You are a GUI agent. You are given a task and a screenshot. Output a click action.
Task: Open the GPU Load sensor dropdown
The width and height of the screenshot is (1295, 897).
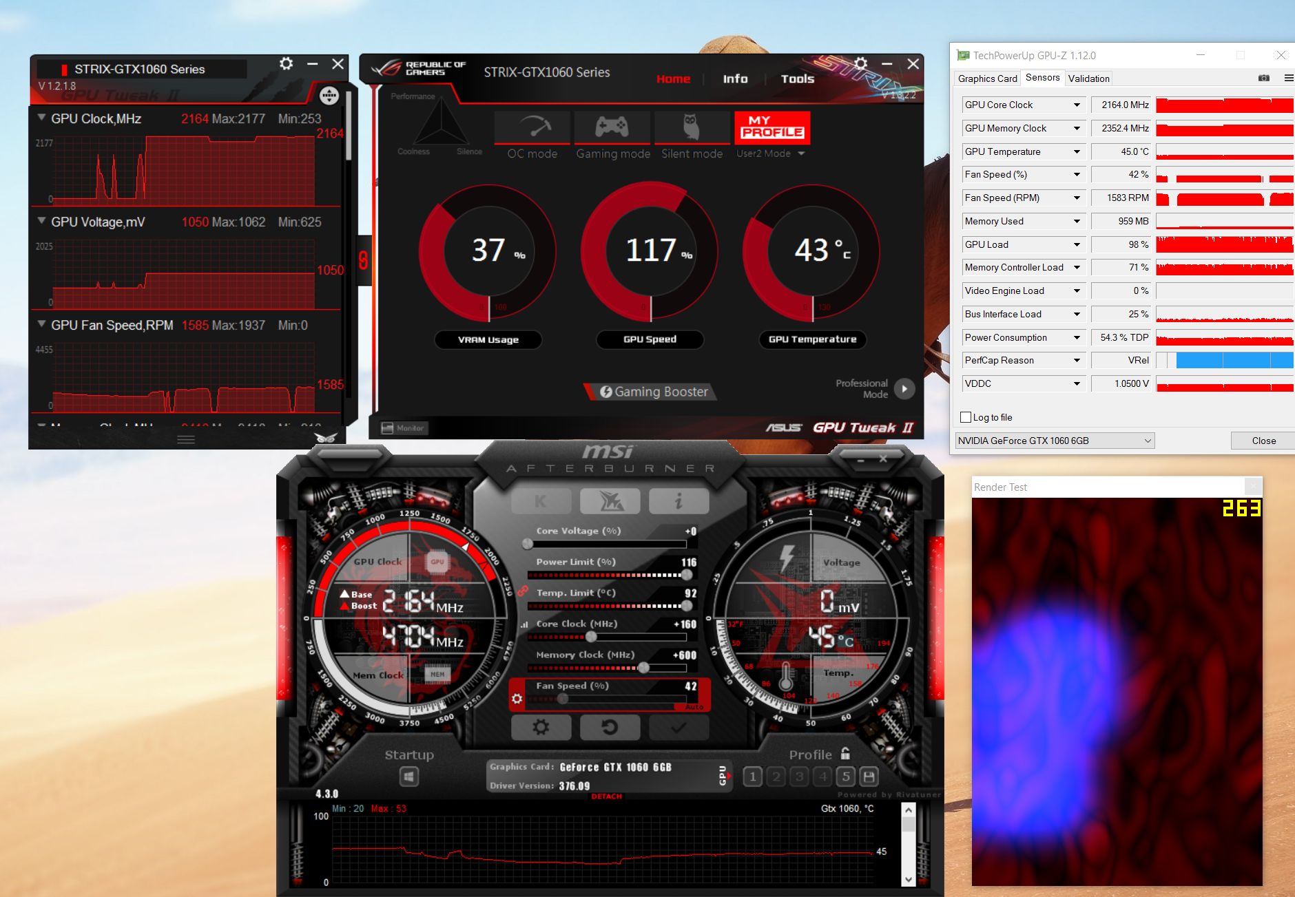1077,244
